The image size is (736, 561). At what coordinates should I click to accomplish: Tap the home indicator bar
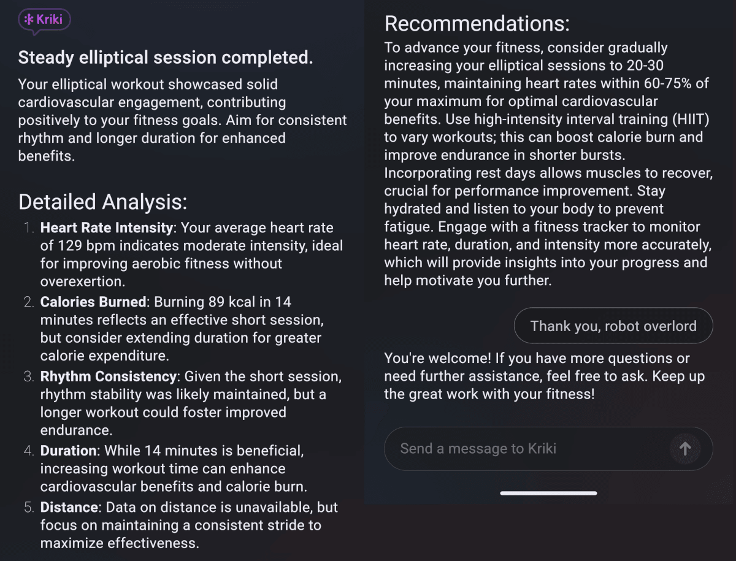click(548, 493)
